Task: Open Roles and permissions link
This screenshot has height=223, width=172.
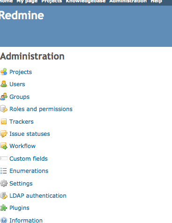Action: 41,109
